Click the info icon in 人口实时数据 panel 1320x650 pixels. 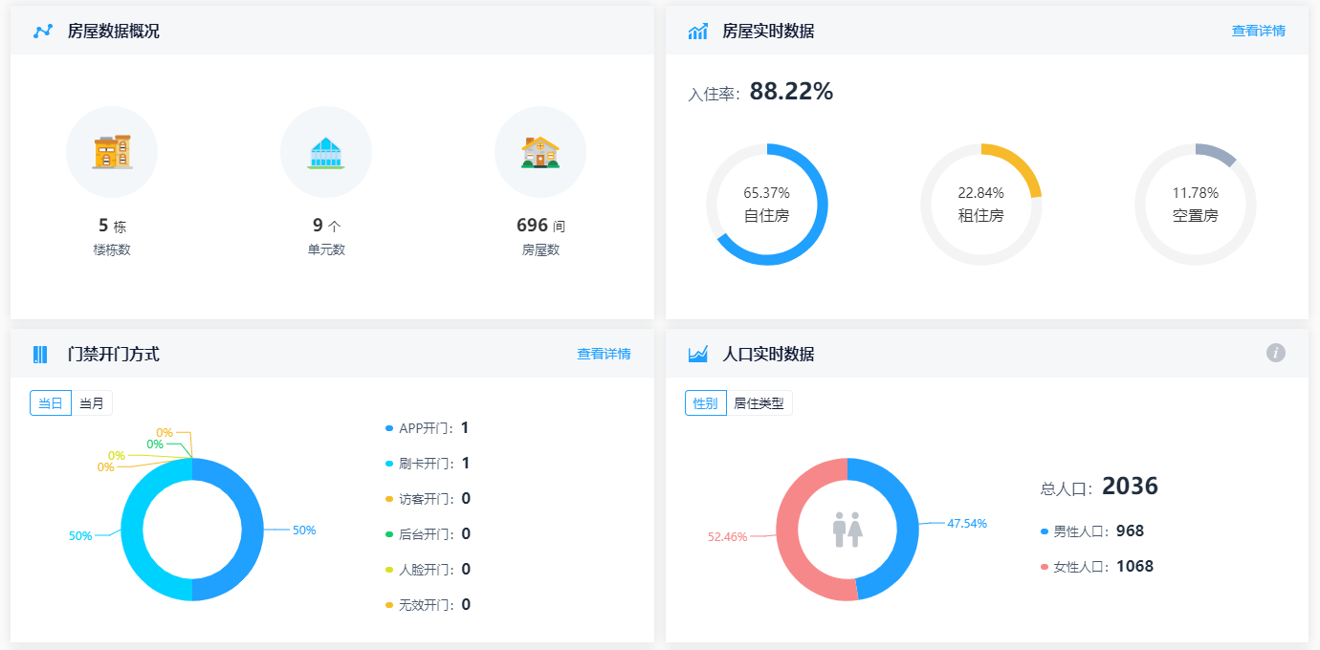click(x=1276, y=353)
